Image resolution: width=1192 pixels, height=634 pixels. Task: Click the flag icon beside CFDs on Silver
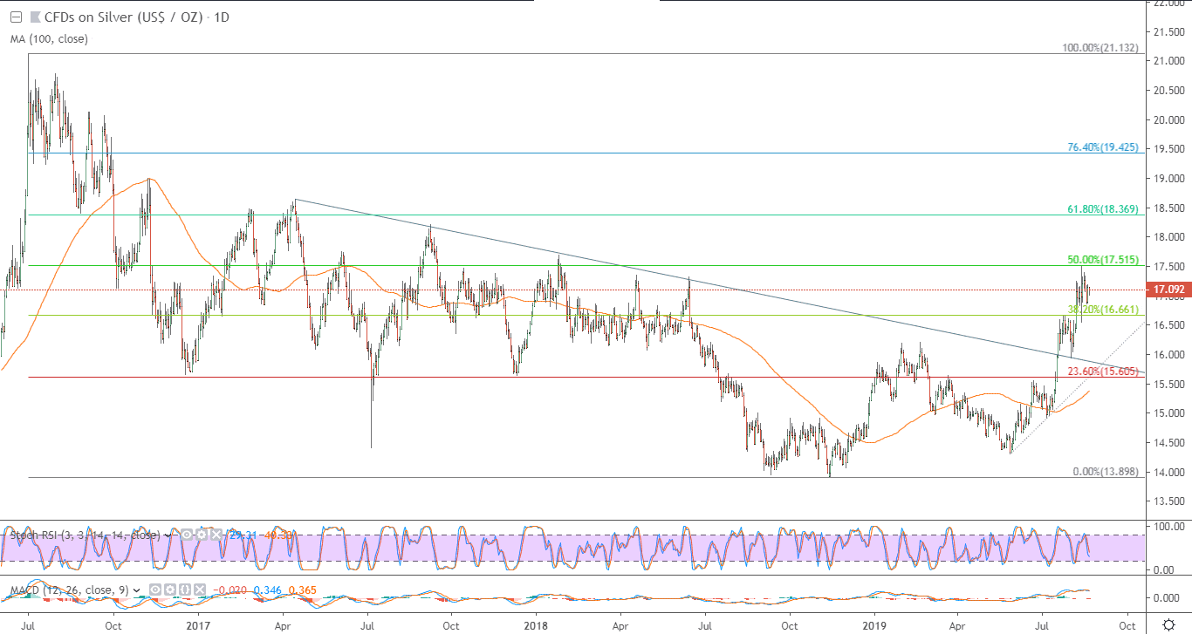34,17
